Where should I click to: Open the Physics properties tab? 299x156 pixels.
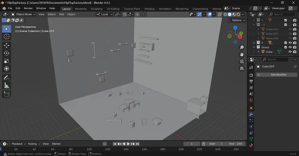(251, 127)
